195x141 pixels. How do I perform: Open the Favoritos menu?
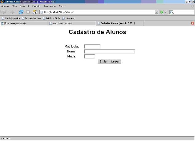tap(37, 6)
